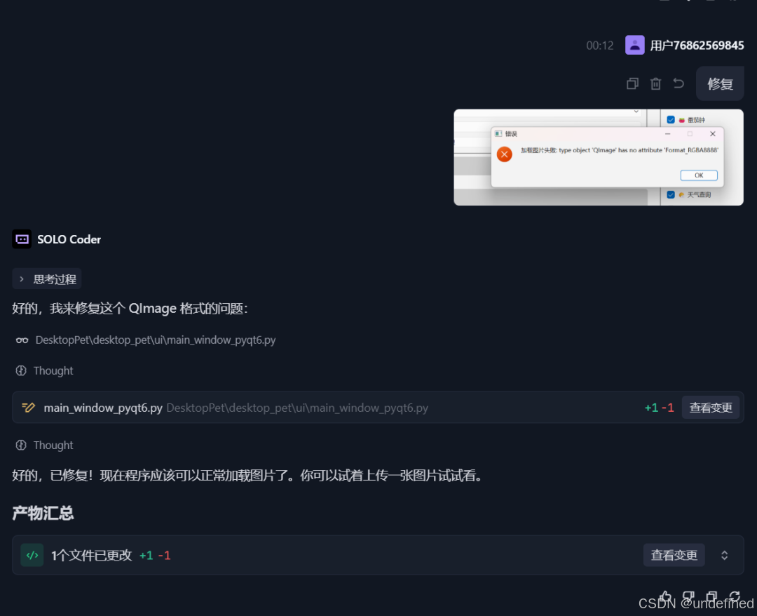Image resolution: width=757 pixels, height=616 pixels.
Task: Click the regenerate response icon
Action: [x=735, y=596]
